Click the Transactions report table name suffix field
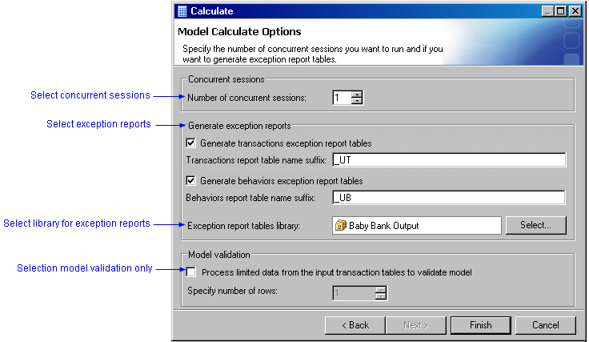The width and height of the screenshot is (589, 342). (x=448, y=159)
